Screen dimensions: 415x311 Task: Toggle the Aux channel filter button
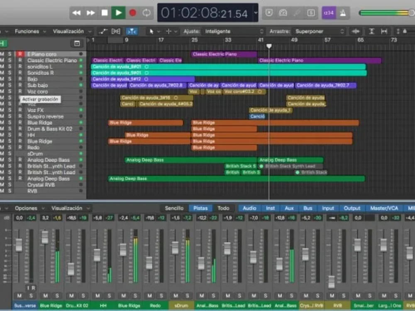coord(289,209)
